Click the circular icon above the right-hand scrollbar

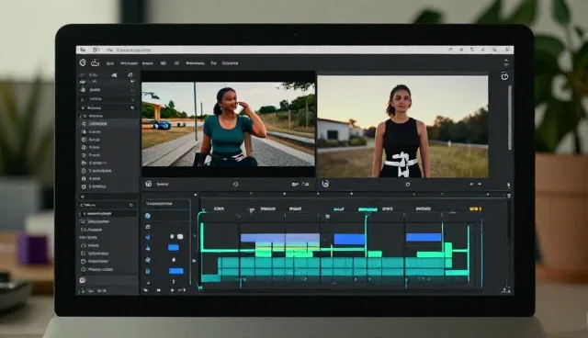click(x=504, y=76)
